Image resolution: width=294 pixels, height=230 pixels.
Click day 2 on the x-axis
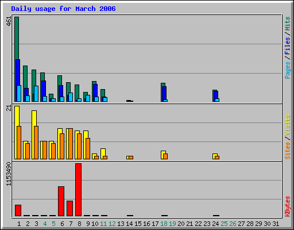(28, 224)
